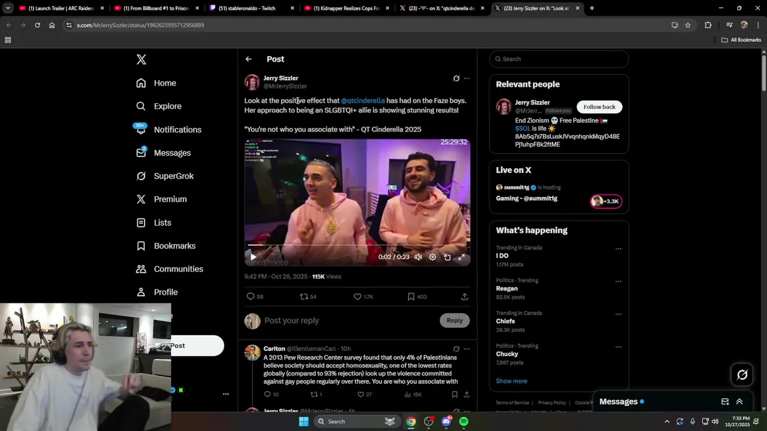Bookmark Carlton's comment

click(x=454, y=394)
